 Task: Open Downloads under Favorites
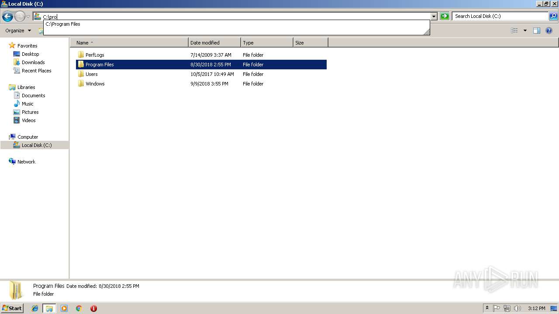(x=33, y=62)
